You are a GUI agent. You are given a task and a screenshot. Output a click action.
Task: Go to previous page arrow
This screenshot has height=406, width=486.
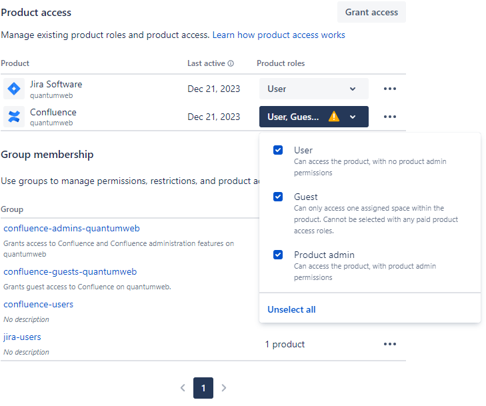183,388
